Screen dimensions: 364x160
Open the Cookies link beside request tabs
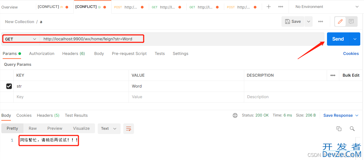pos(351,54)
